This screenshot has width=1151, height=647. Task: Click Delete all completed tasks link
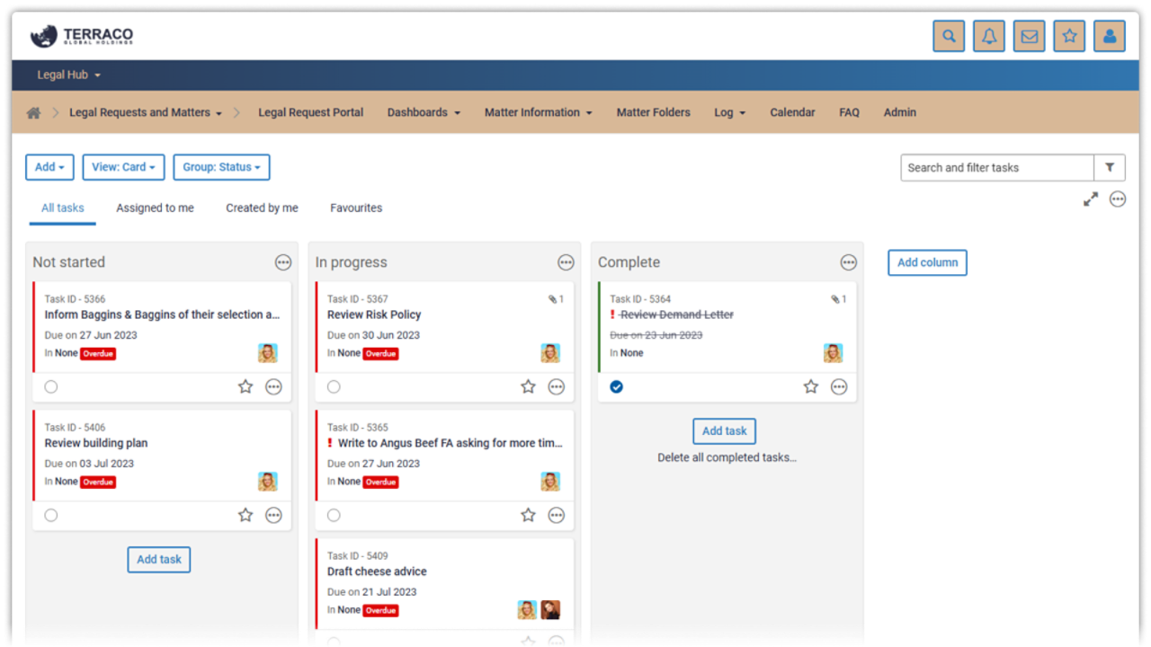(727, 457)
